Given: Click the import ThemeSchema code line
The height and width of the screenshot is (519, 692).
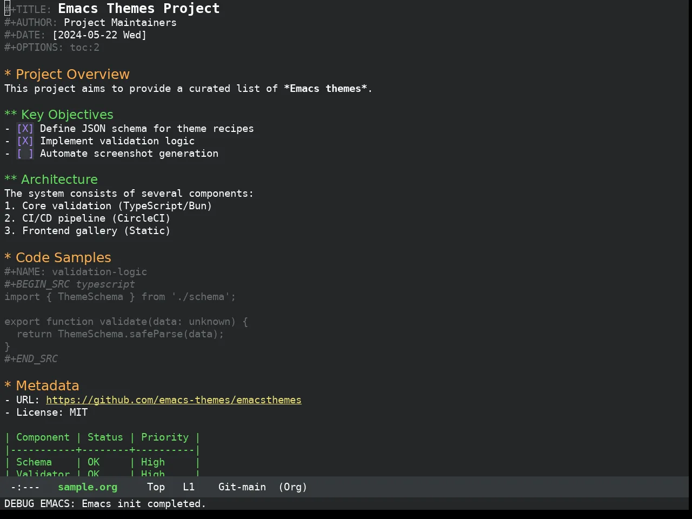Looking at the screenshot, I should (120, 297).
